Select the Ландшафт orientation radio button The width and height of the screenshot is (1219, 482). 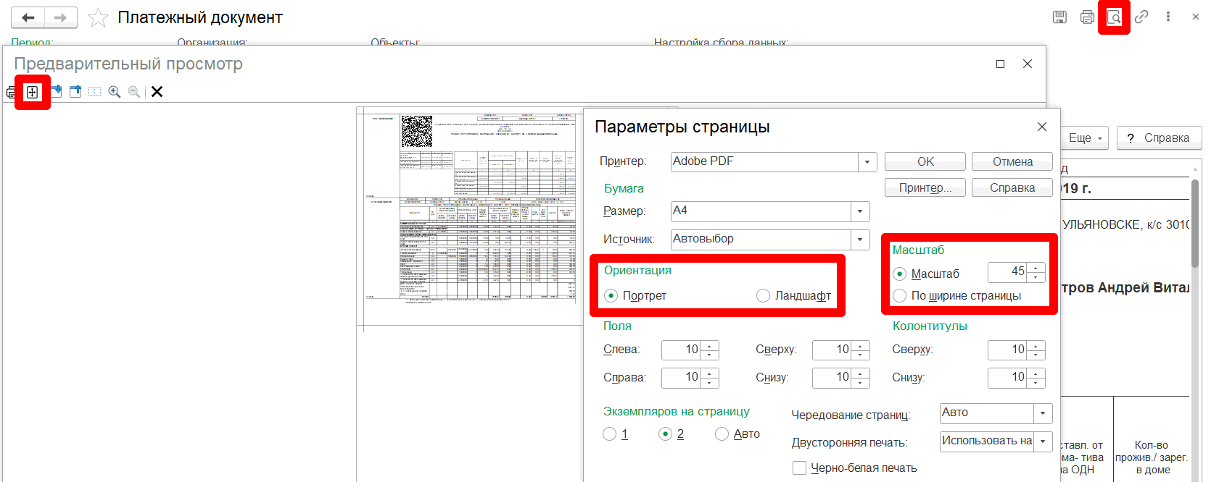(x=763, y=295)
